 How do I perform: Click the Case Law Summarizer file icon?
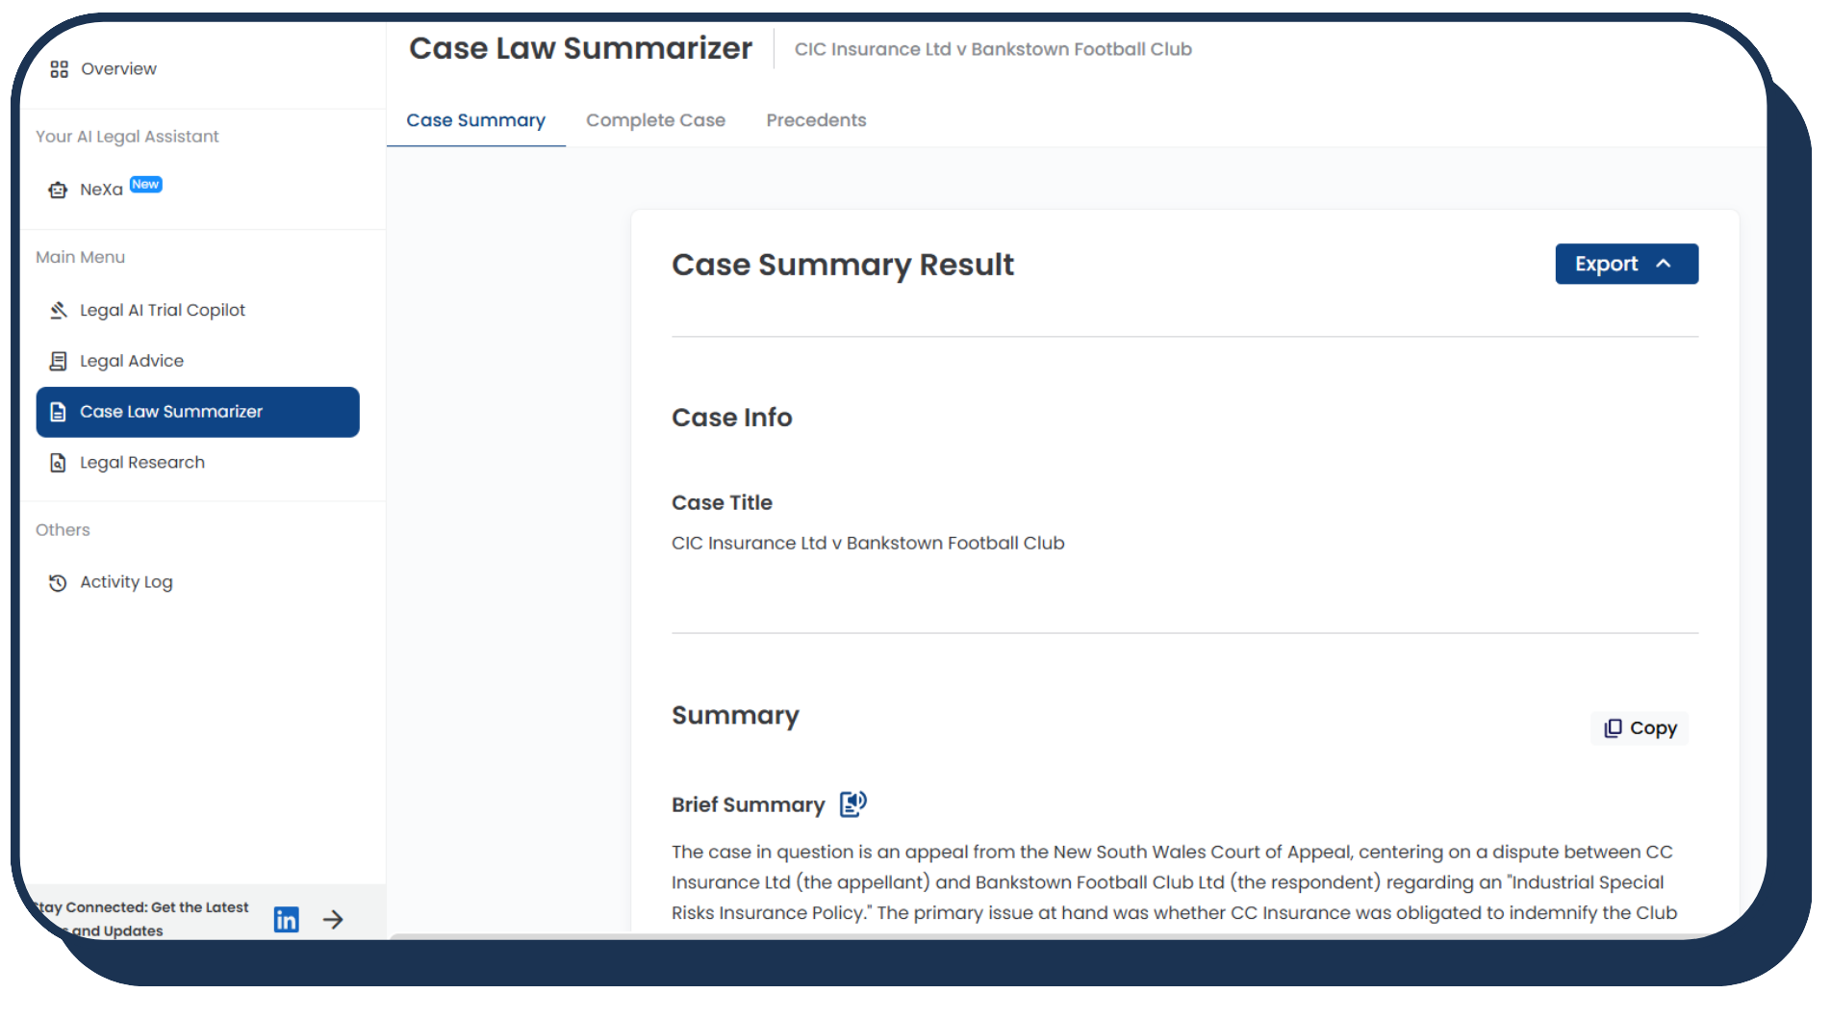[x=58, y=412]
